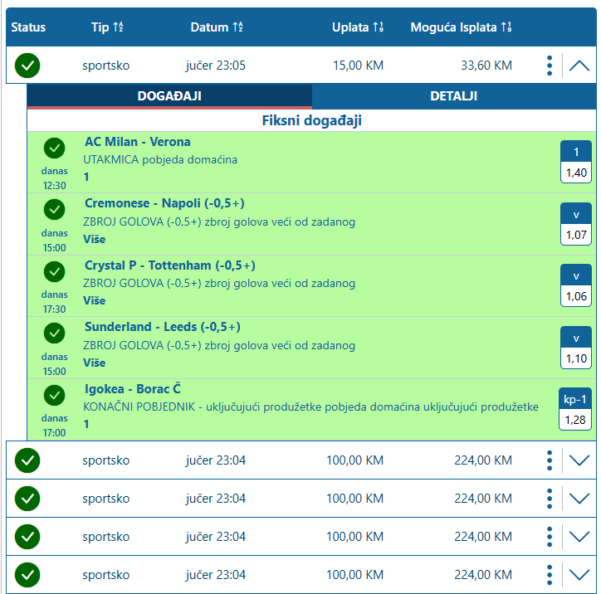Viewport: 601px width, 594px height.
Task: Sort by Moguća Isplata column
Action: click(461, 27)
